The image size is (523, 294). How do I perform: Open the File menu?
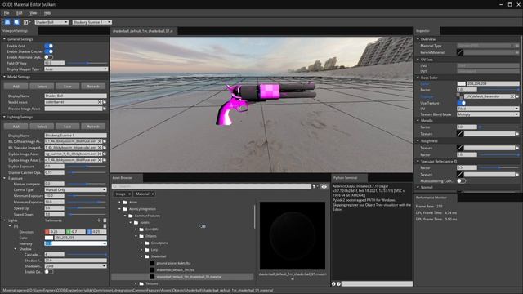point(7,13)
